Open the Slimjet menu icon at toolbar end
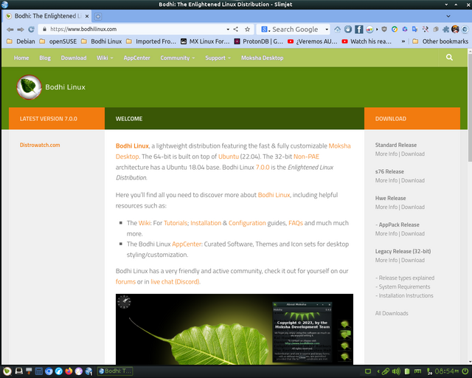 [465, 30]
